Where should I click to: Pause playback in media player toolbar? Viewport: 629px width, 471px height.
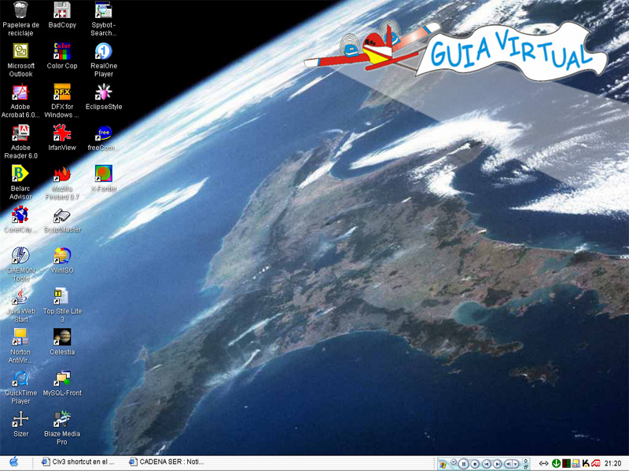click(x=464, y=464)
